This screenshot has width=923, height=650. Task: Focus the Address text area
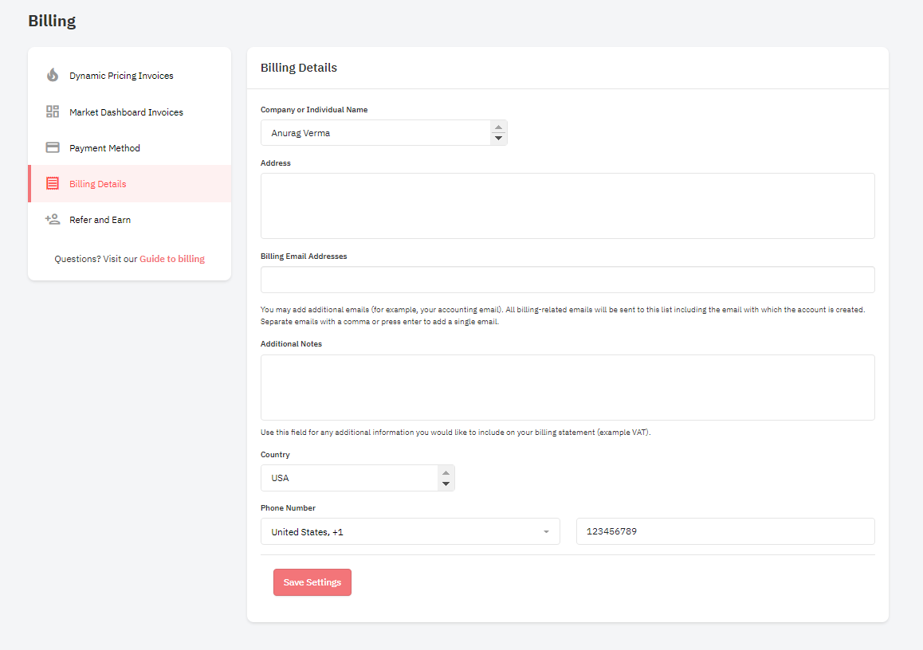pos(568,206)
